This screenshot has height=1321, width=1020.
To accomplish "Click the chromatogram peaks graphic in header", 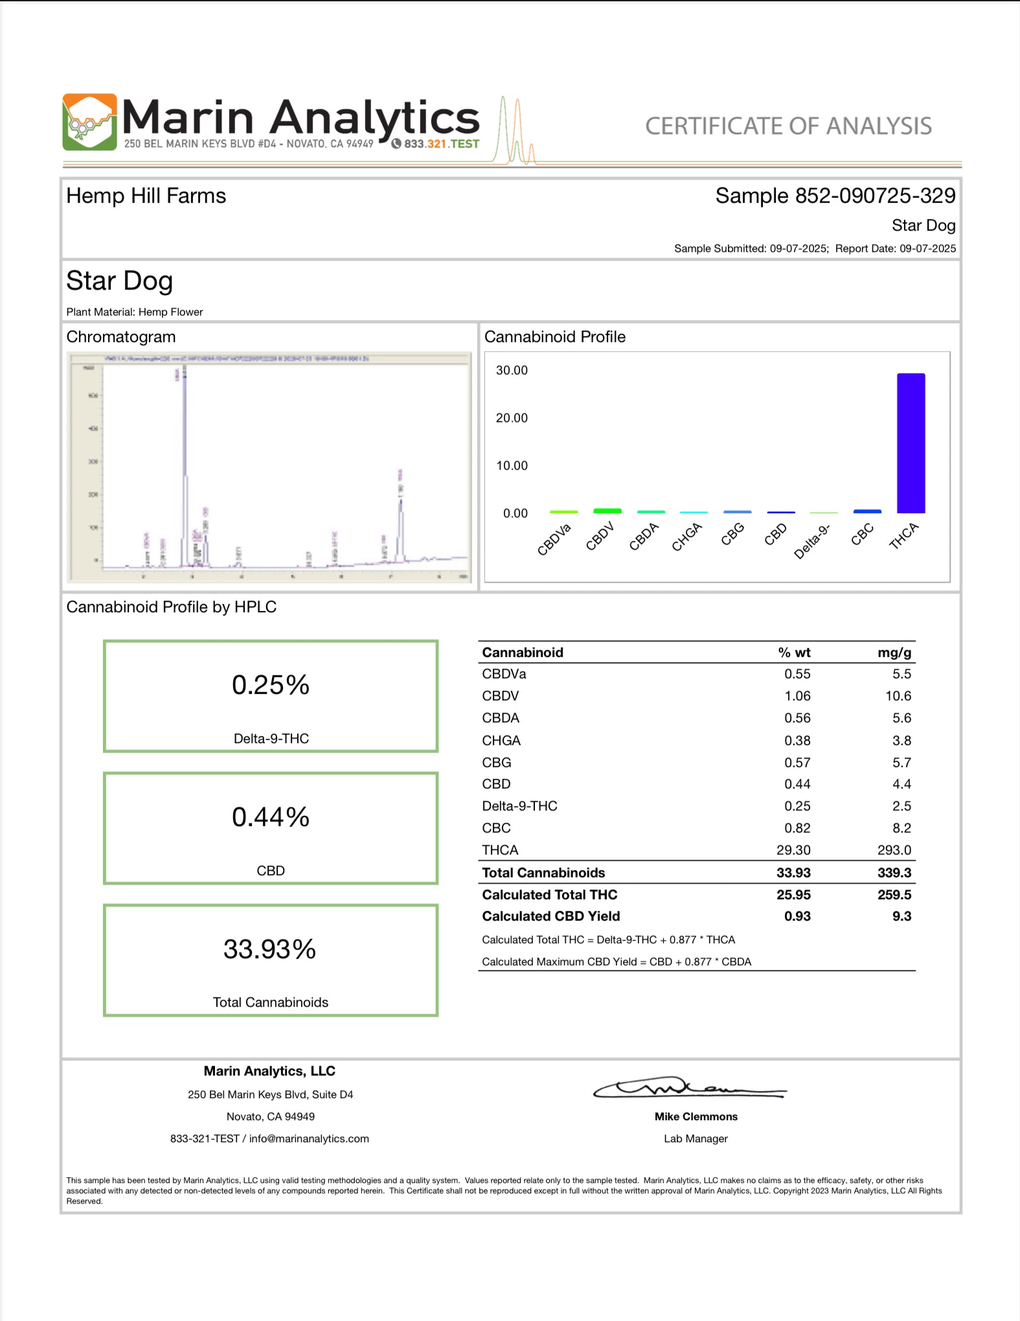I will [x=516, y=132].
